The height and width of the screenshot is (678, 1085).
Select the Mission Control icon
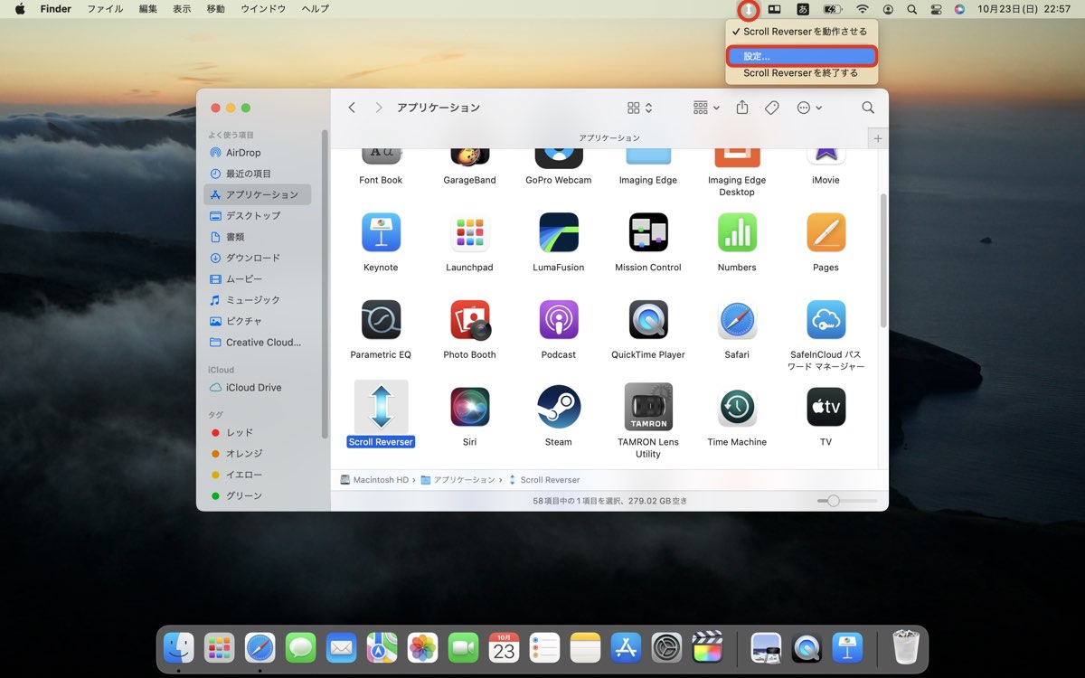(x=647, y=231)
